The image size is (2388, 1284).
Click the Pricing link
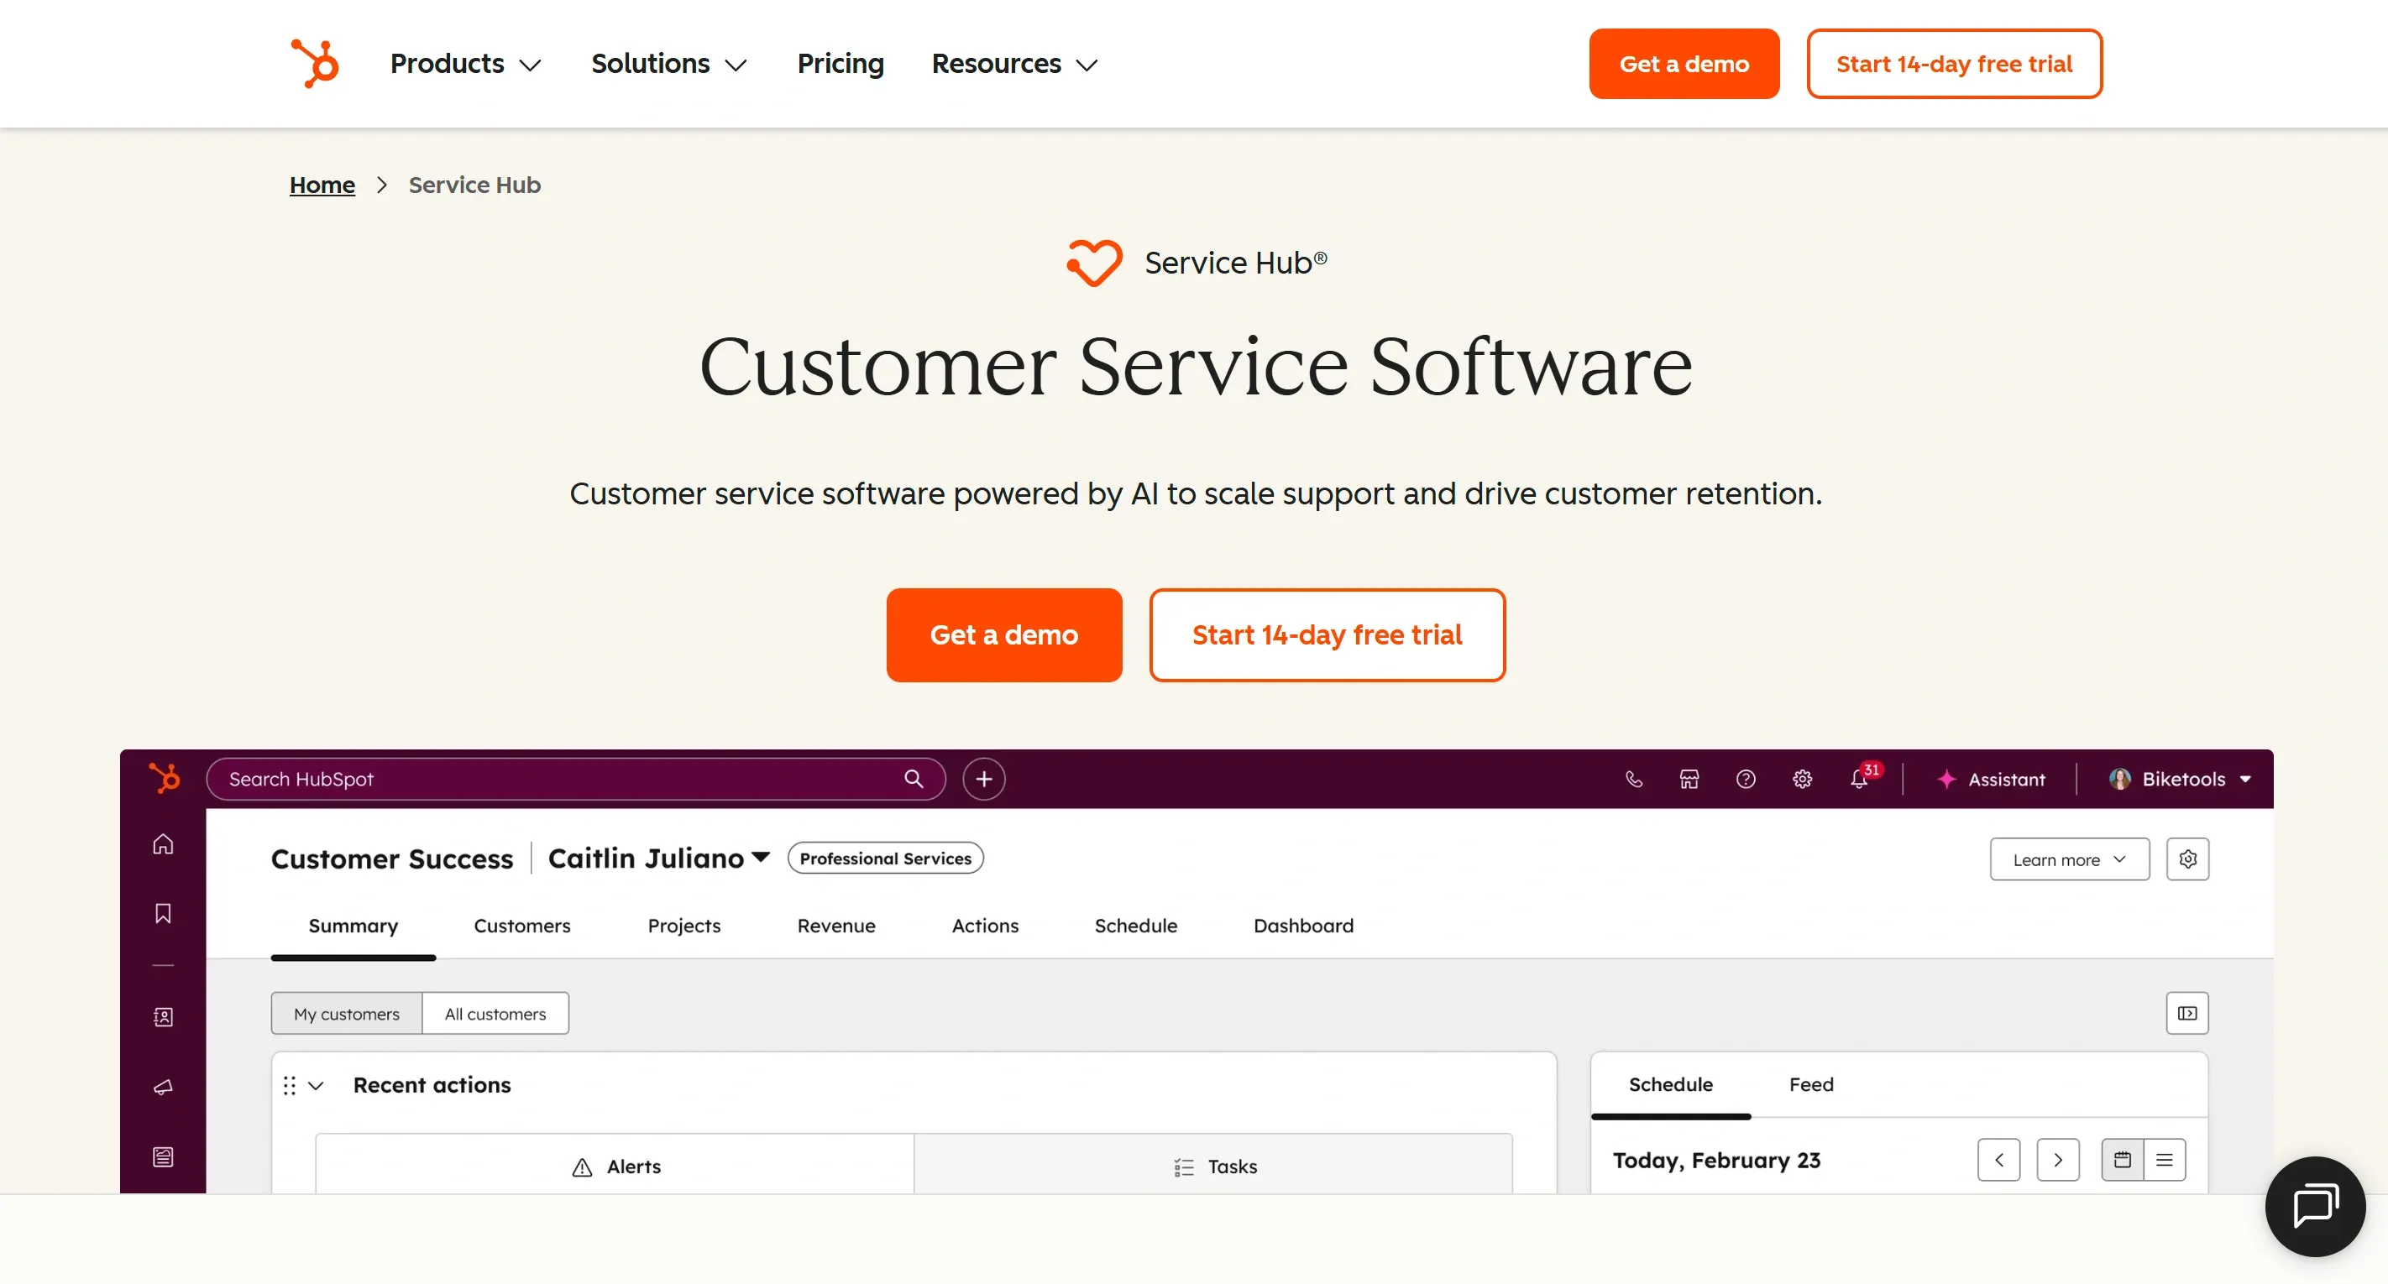[841, 63]
